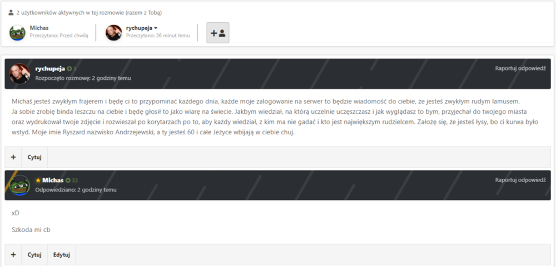Report rychupeja's reply via Raportuj odpowiedź

point(520,68)
